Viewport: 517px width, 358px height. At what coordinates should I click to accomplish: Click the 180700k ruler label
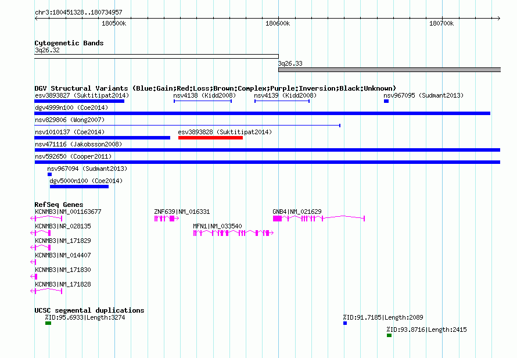pyautogui.click(x=441, y=24)
